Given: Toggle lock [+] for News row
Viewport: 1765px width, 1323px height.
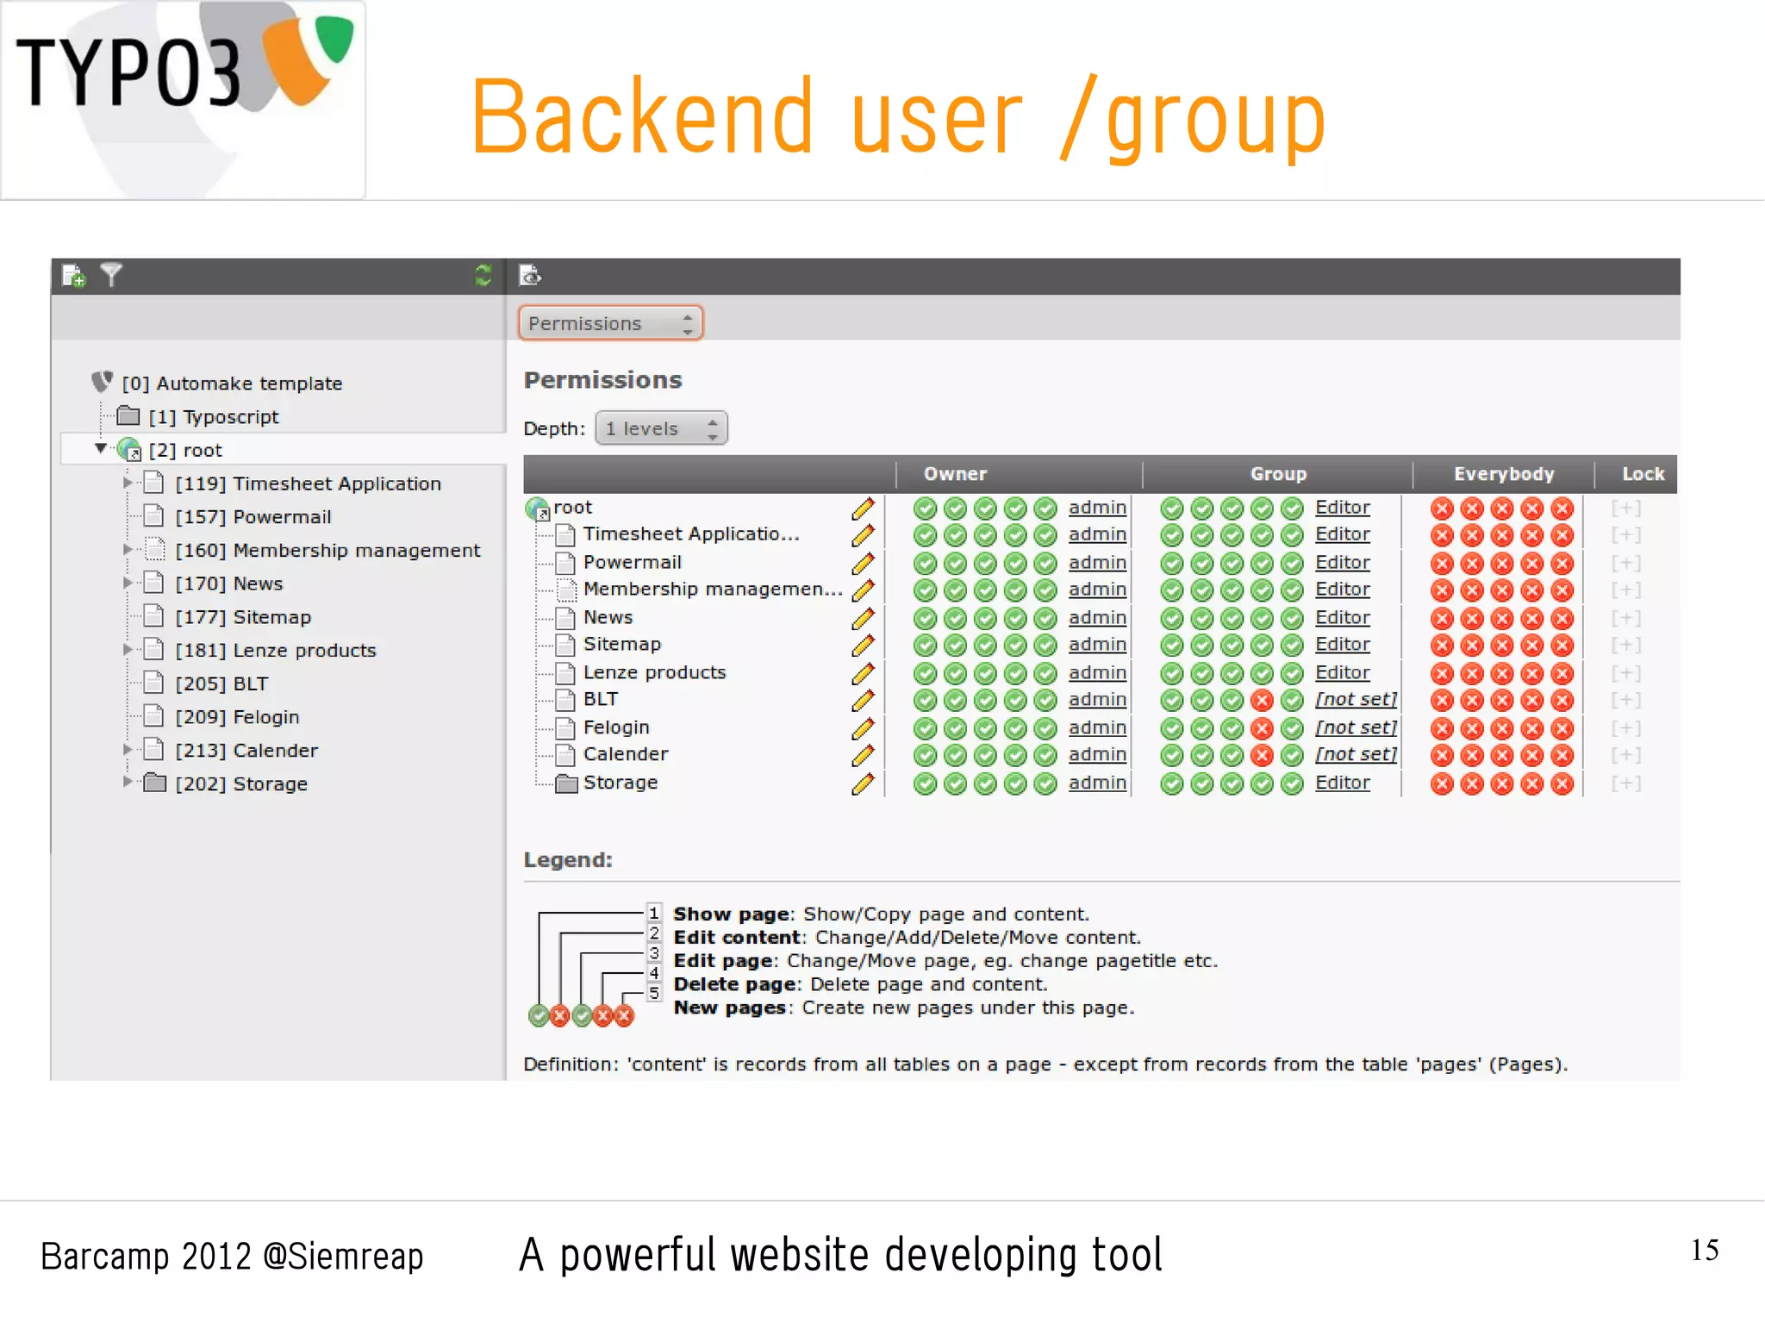Looking at the screenshot, I should tap(1625, 618).
